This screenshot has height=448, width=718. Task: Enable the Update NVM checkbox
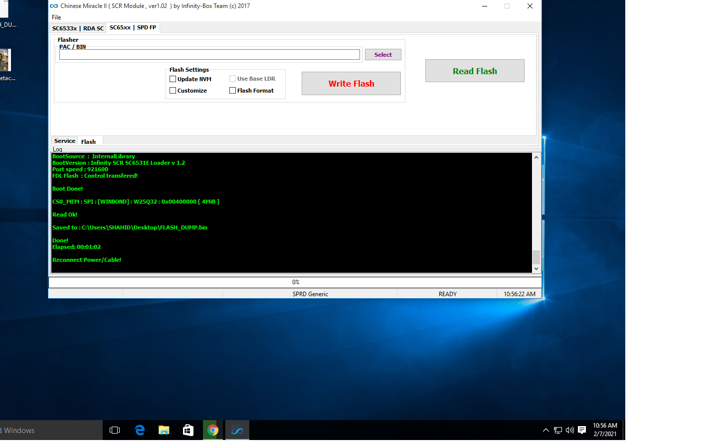[x=173, y=79]
